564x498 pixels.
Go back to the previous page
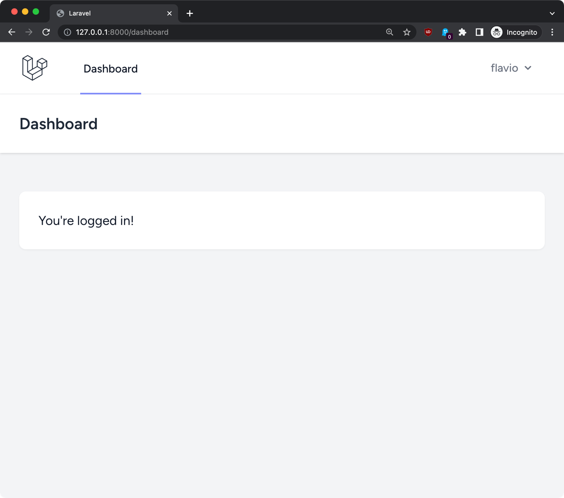click(12, 32)
